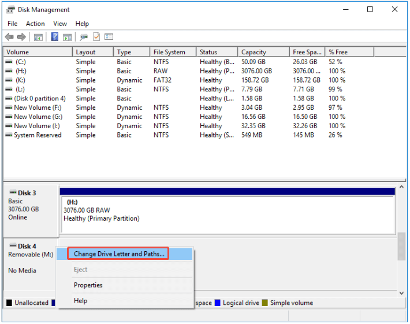This screenshot has height=324, width=410.
Task: Click the drive icon beside (K:) volume
Action: [9, 80]
